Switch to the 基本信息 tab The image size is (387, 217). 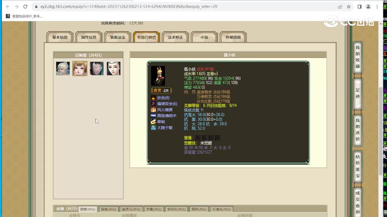pyautogui.click(x=60, y=37)
